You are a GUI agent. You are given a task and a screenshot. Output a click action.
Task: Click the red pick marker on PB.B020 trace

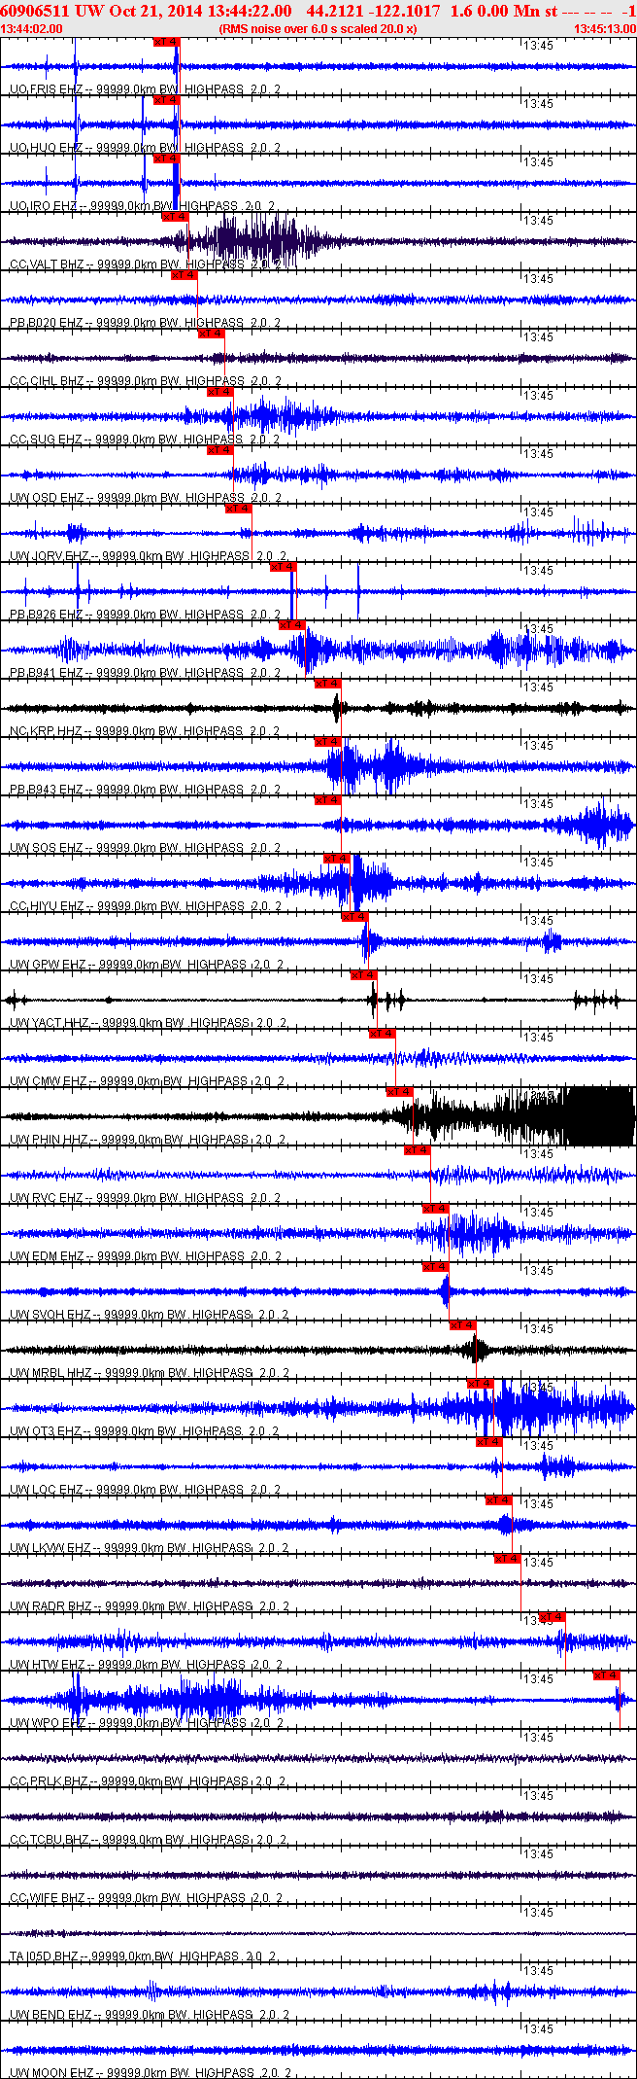click(x=184, y=275)
